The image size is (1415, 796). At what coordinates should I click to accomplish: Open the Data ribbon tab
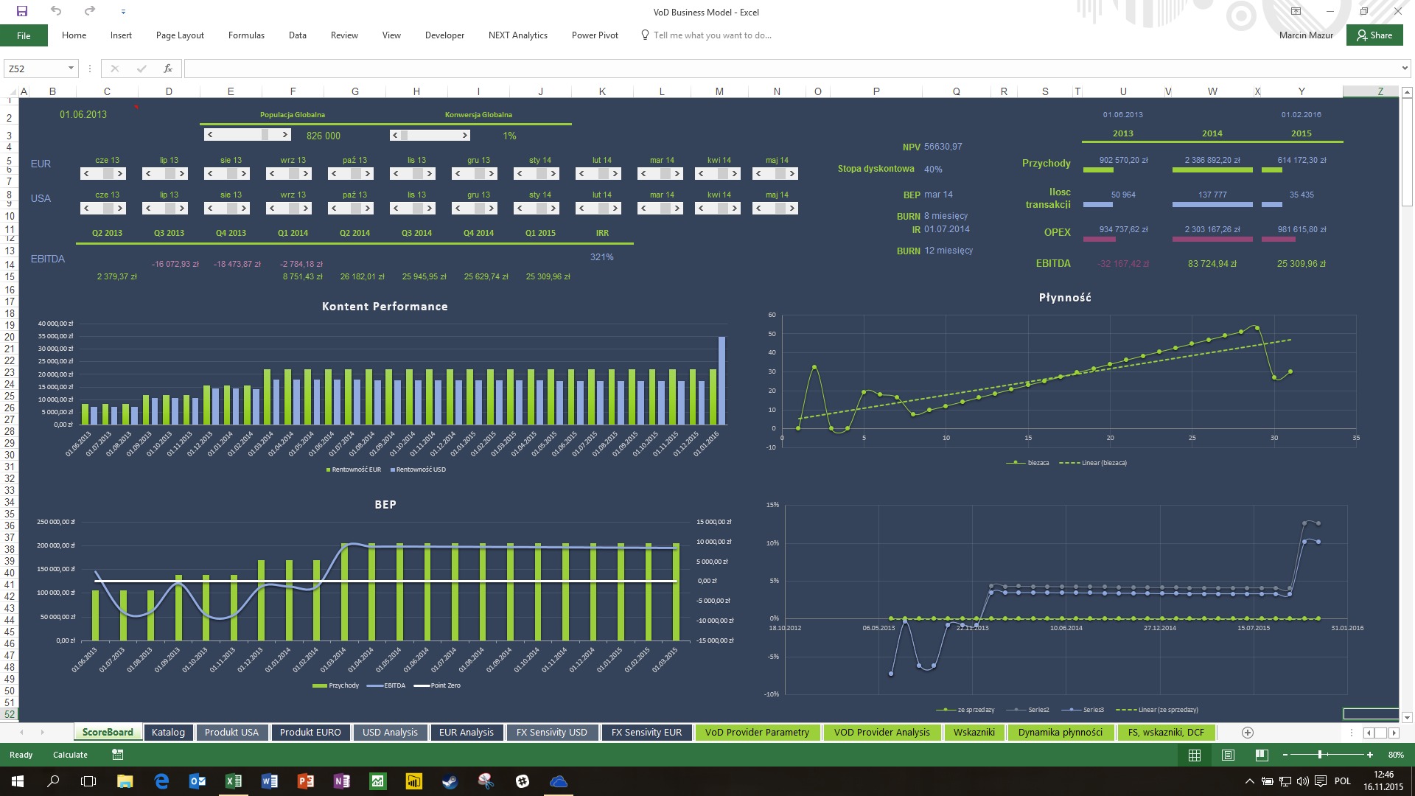(x=297, y=35)
